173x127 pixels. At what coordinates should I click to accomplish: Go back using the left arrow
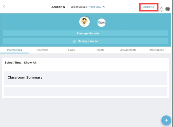point(4,7)
